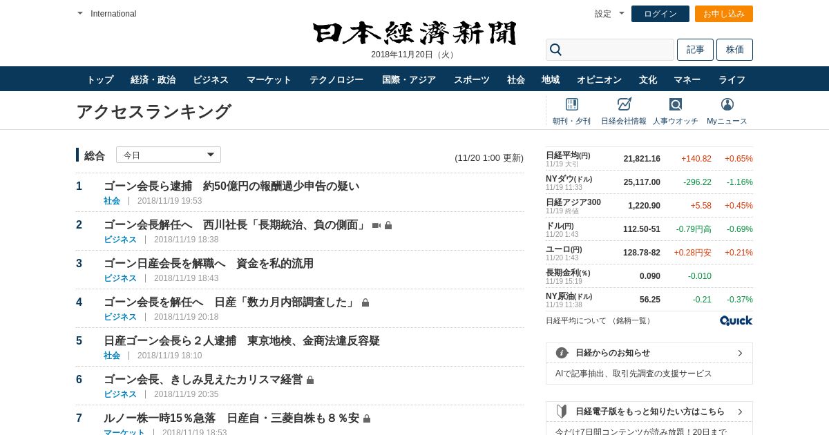Go to the トップ nav tab
The width and height of the screenshot is (829, 435).
[100, 79]
